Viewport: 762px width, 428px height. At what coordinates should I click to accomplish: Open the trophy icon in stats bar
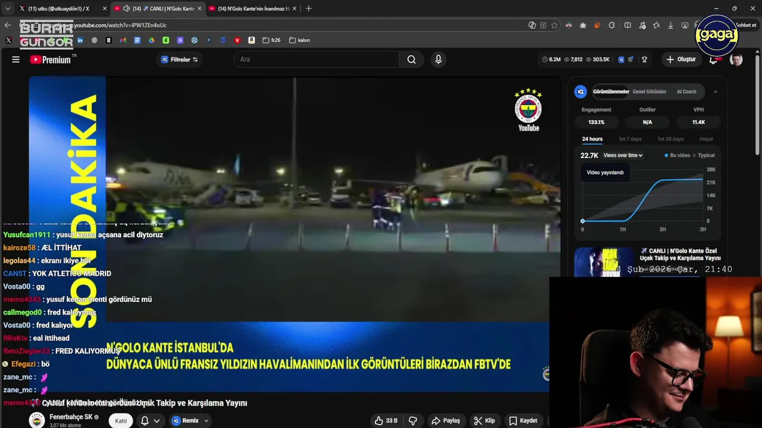click(x=644, y=59)
